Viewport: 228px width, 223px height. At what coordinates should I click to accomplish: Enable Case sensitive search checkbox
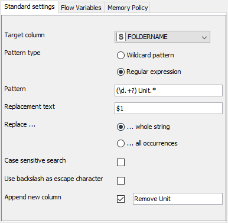(120, 163)
